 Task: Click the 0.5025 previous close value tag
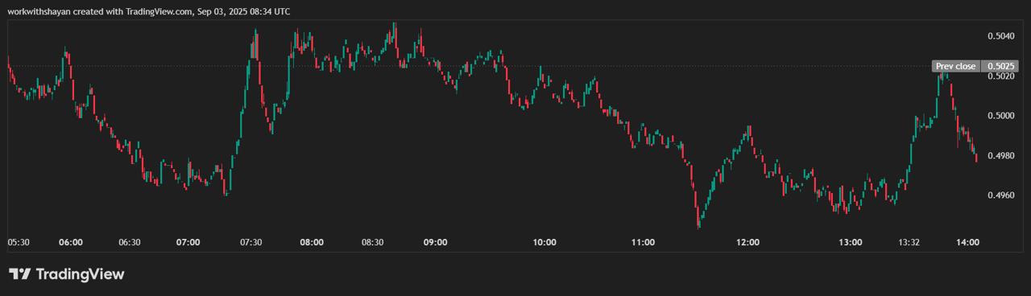point(1000,66)
